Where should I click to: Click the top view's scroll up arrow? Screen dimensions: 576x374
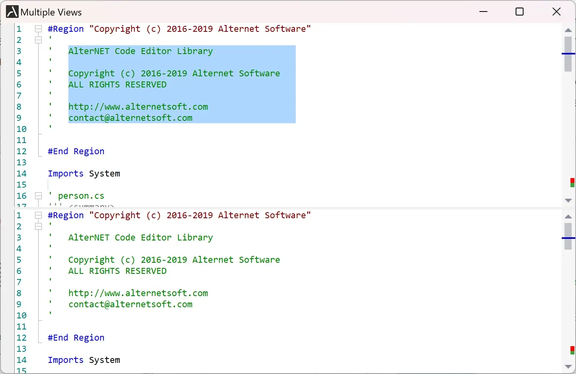(x=568, y=30)
